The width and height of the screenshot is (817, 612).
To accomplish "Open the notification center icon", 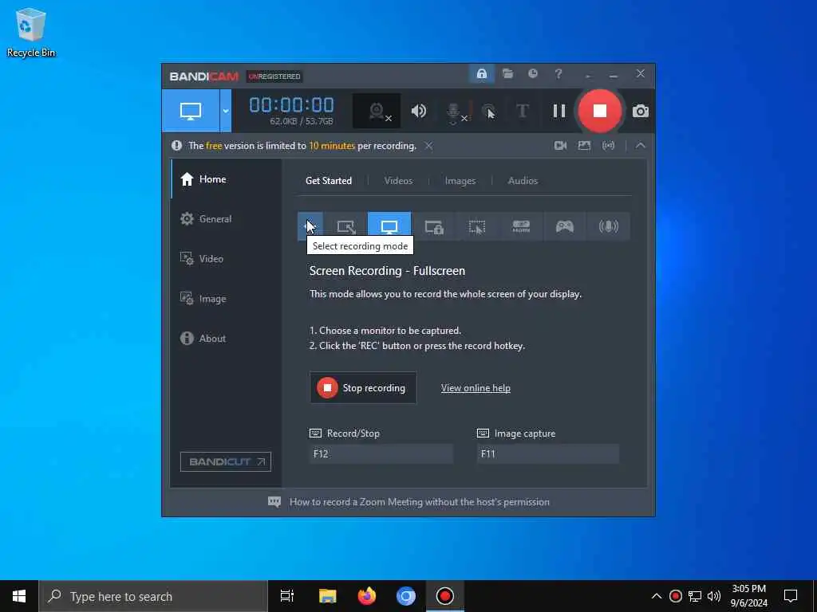I will coord(791,596).
